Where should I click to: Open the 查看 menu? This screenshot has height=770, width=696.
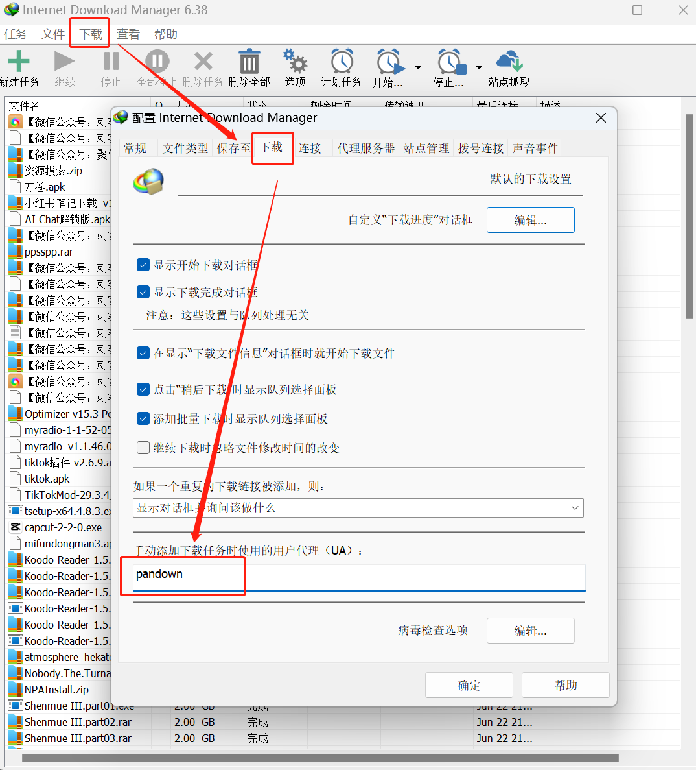(x=128, y=34)
